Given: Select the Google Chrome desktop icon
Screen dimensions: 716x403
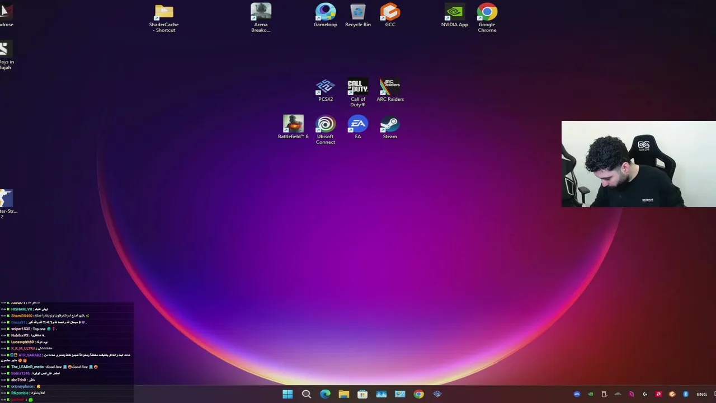Looking at the screenshot, I should click(x=487, y=18).
